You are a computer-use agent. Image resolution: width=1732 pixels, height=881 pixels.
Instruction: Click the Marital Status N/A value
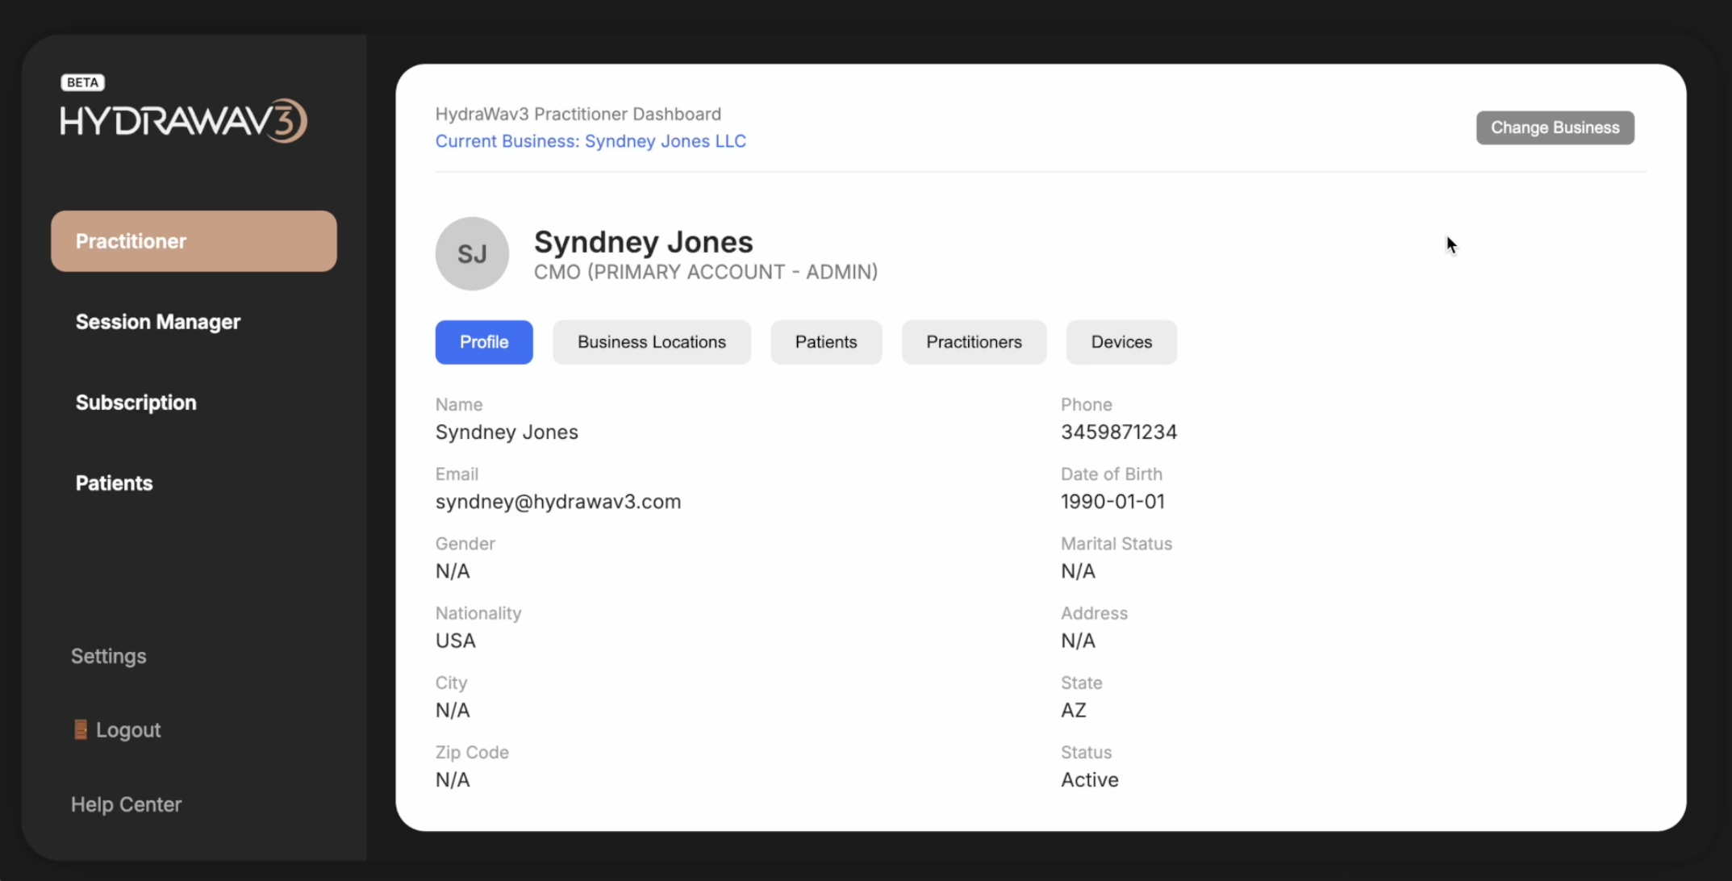click(1078, 571)
